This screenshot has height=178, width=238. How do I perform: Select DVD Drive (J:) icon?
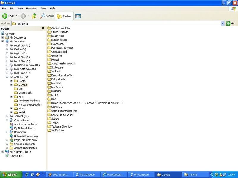point(11,73)
